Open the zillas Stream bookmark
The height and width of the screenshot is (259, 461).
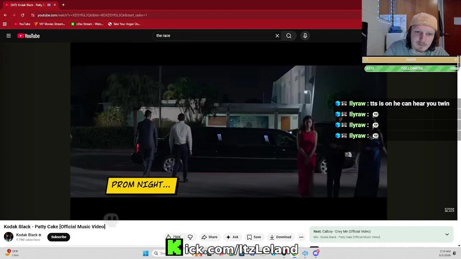87,24
